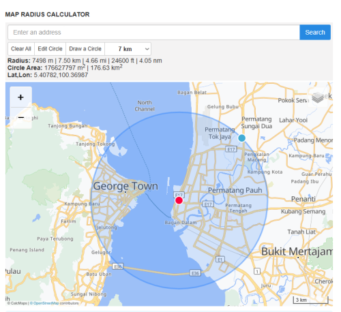
Task: Expand the radius selector chevron arrow
Action: pyautogui.click(x=147, y=49)
